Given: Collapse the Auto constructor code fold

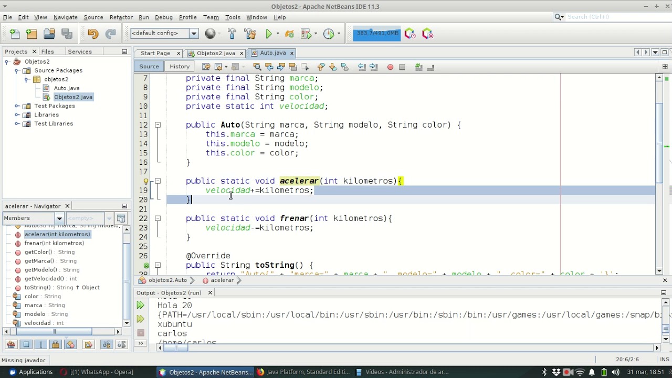Looking at the screenshot, I should tap(157, 125).
